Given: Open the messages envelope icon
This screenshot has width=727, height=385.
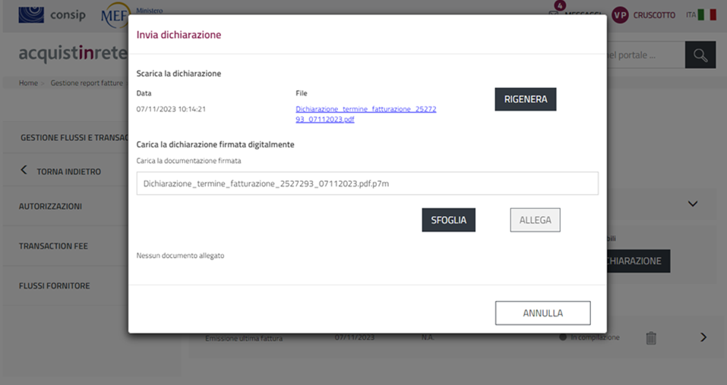Looking at the screenshot, I should click(553, 14).
